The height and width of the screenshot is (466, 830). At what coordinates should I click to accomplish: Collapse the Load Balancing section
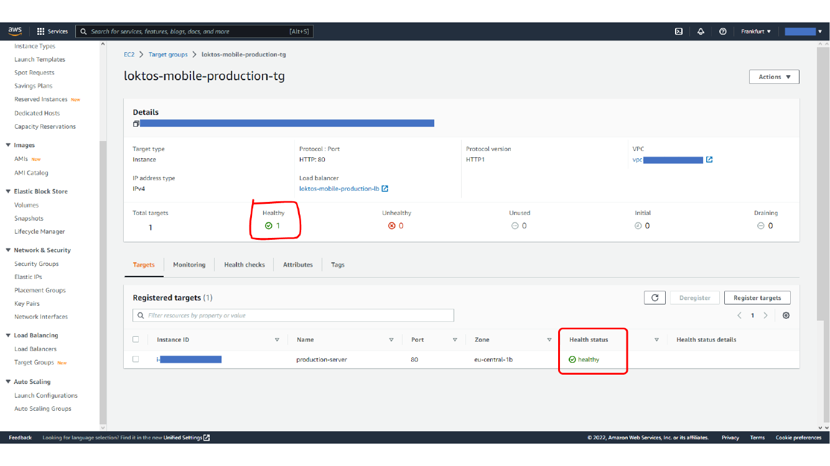click(x=8, y=336)
